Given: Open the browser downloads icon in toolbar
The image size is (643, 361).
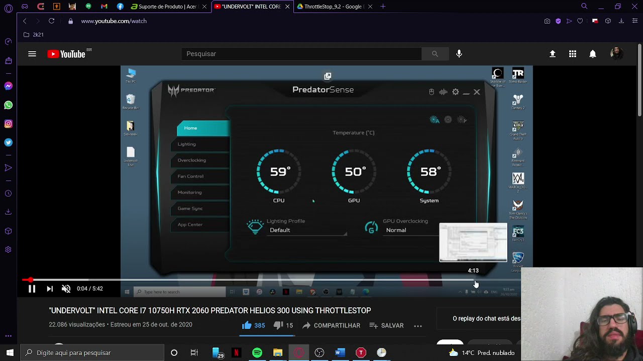Looking at the screenshot, I should (621, 21).
